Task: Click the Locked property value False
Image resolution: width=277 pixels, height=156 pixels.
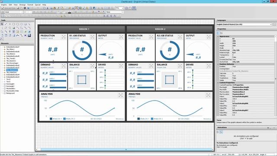Action: [234, 57]
